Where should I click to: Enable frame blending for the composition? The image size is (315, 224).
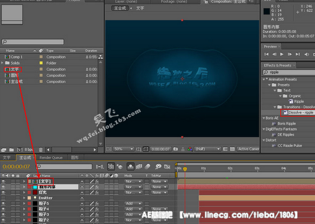[139, 167]
